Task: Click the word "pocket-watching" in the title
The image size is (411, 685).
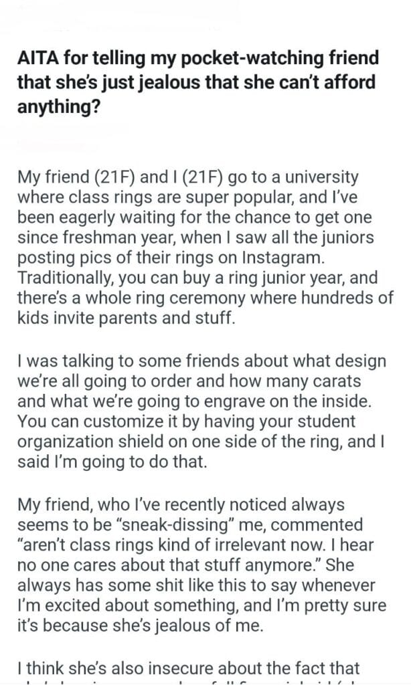Action: click(x=230, y=59)
